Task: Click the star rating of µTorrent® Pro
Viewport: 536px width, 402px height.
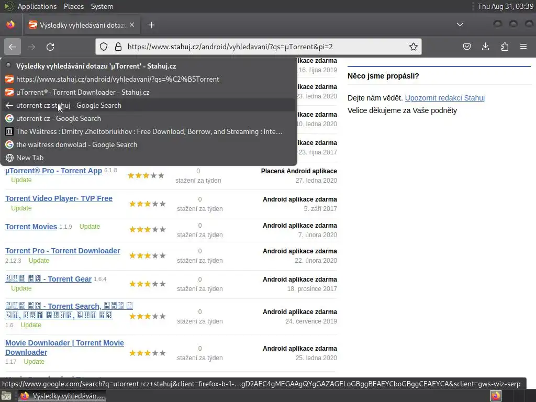Action: tap(146, 176)
